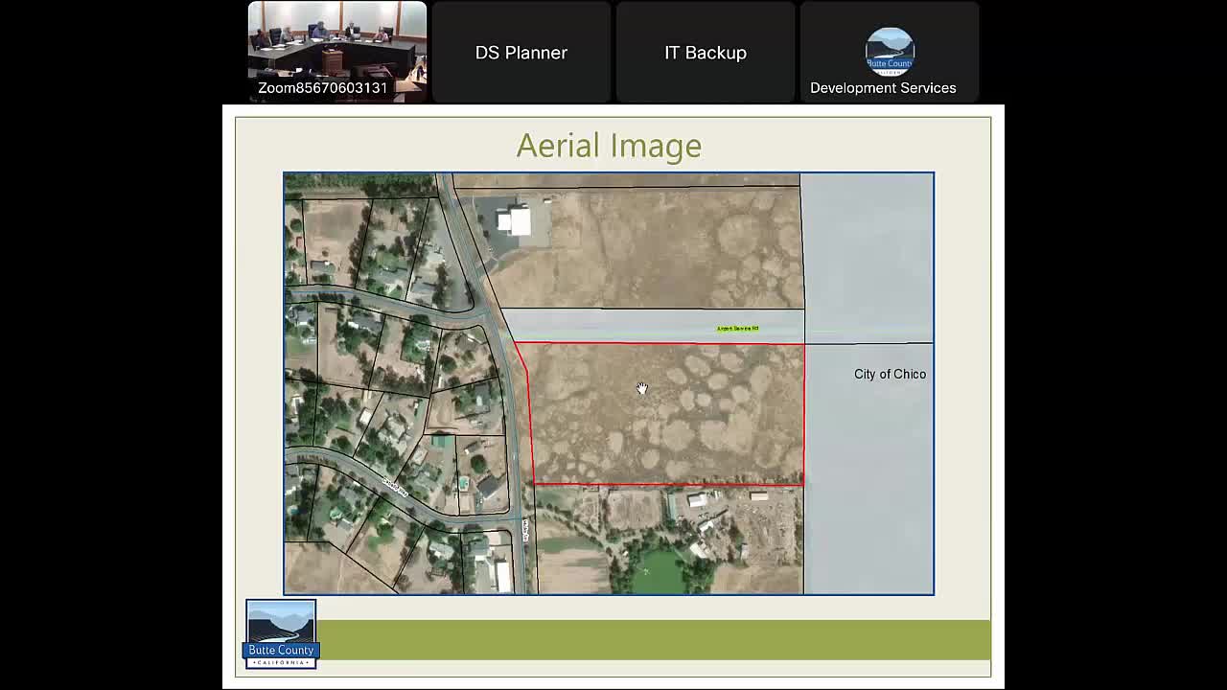
Task: Click the Zoom85670603131 participant name
Action: tap(322, 87)
